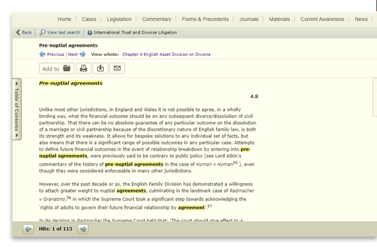Expand the Table of Contents side panel
This screenshot has width=377, height=250.
[x=17, y=108]
